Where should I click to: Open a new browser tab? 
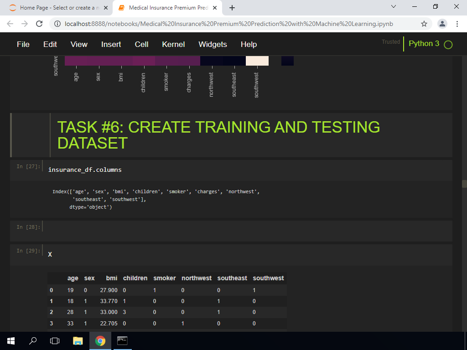[x=232, y=8]
